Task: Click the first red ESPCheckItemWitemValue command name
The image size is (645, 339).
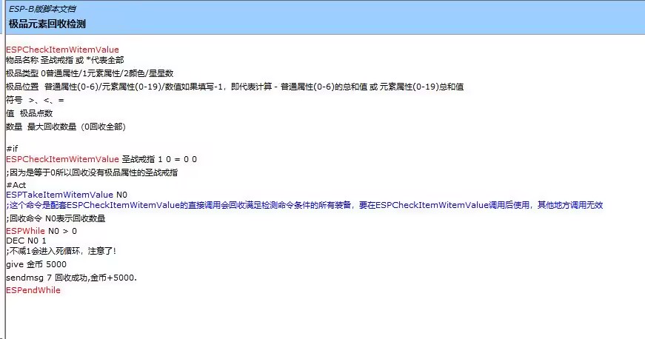Action: click(62, 50)
